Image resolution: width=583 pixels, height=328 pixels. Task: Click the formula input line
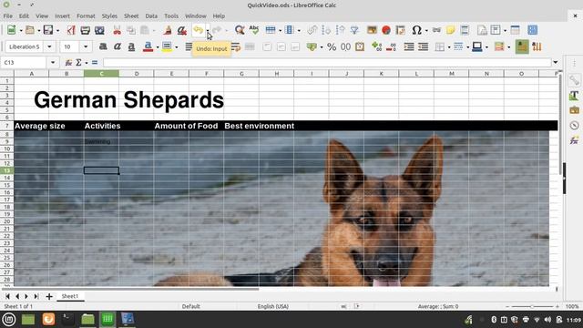coord(327,63)
